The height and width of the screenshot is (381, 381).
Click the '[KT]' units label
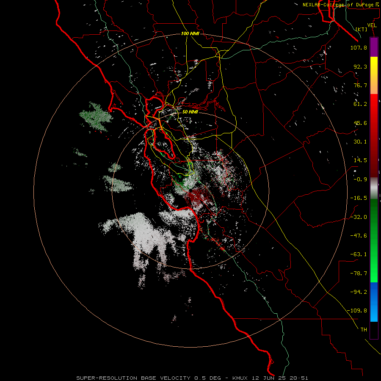click(x=362, y=29)
